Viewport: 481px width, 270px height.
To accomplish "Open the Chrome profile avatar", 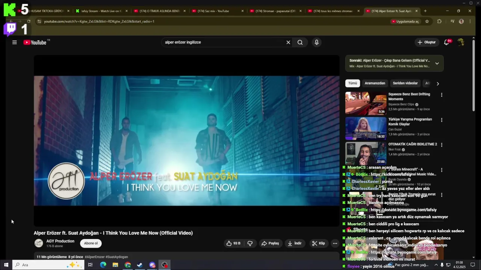I will click(461, 21).
